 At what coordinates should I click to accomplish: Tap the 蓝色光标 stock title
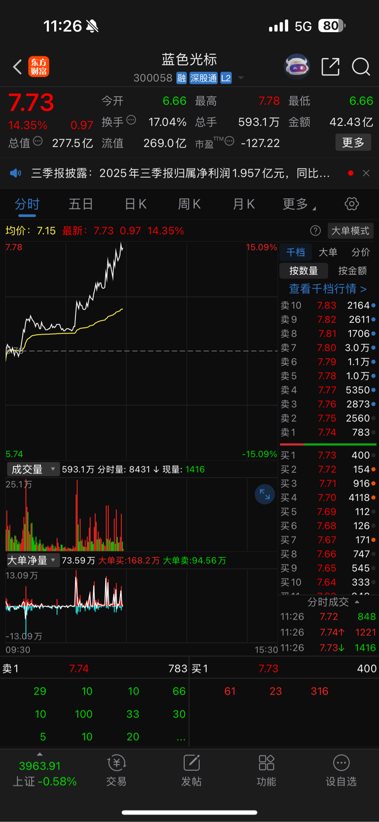point(189,60)
